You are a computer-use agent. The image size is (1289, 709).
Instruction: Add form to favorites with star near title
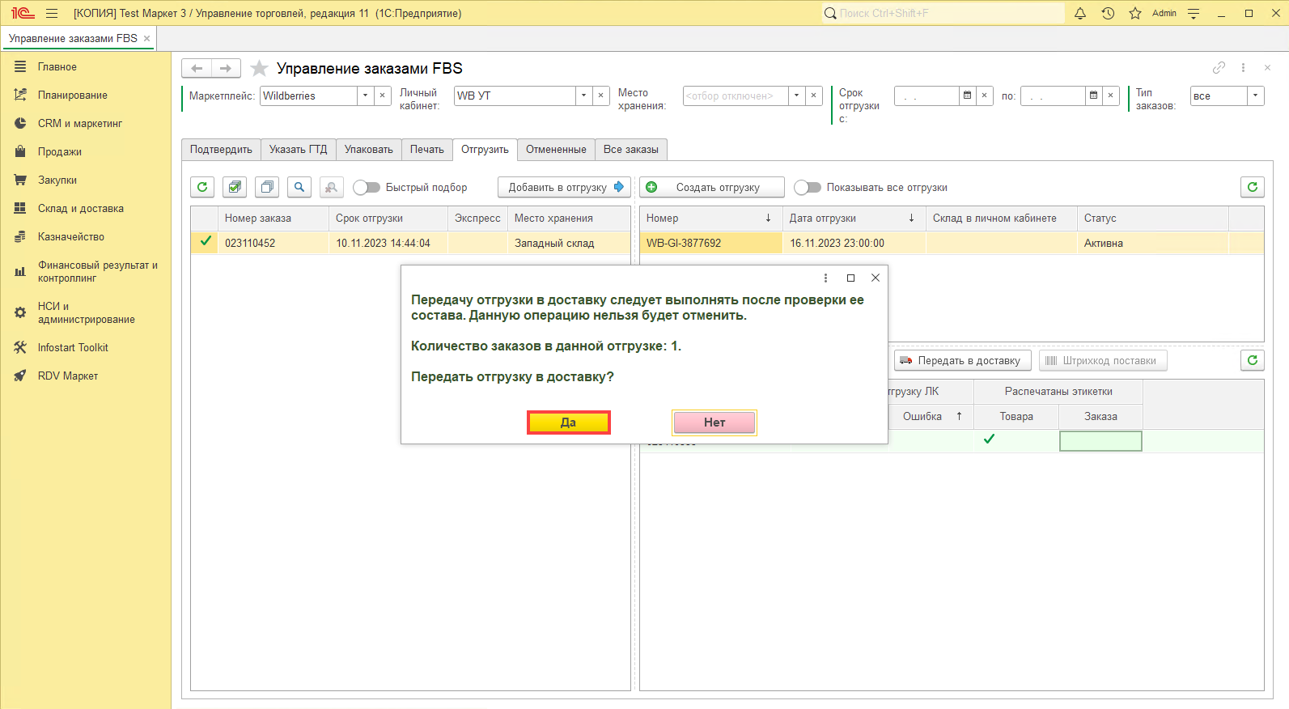point(259,68)
